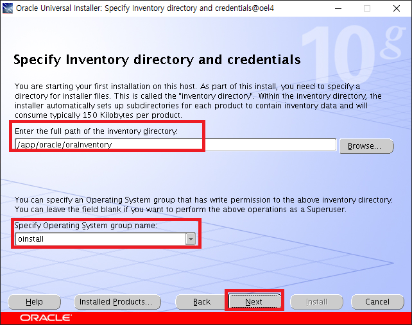Click the ORACLE logo in the red footer

46,318
